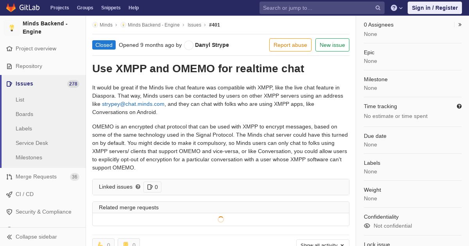Click the Minds Backend - Engine breadcrumb avatar

(x=123, y=25)
